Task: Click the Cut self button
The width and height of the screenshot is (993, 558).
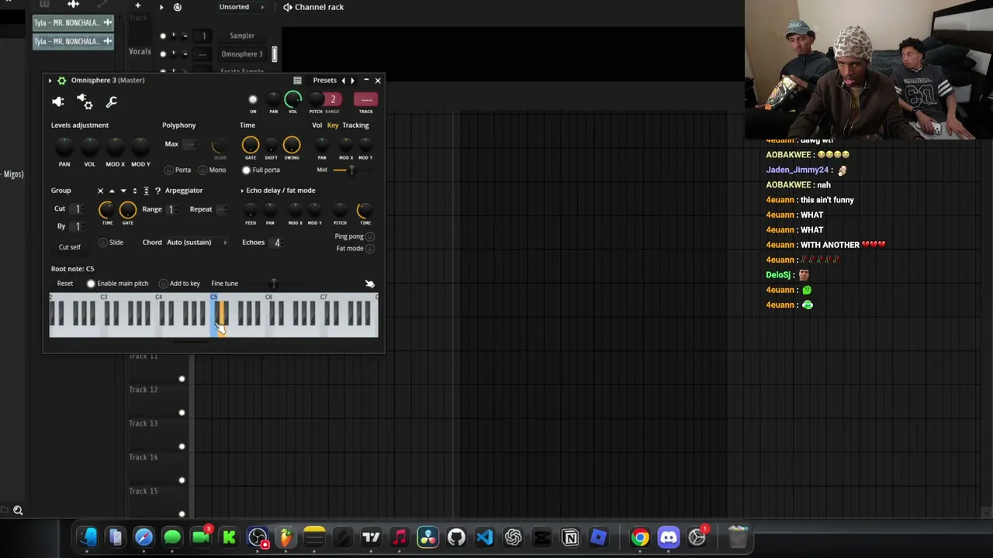Action: (70, 247)
